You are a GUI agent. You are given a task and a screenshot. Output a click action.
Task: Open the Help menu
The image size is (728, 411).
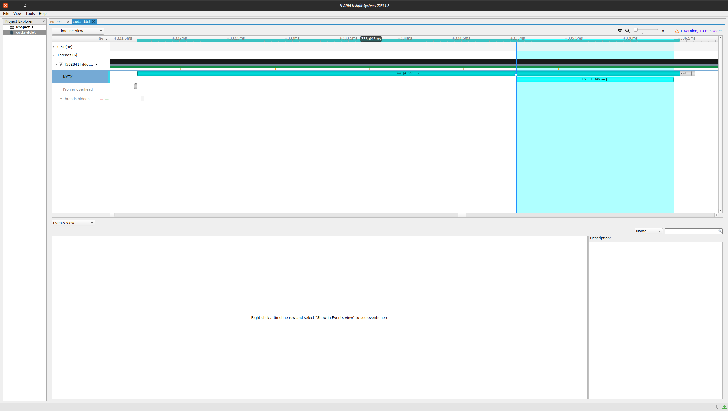tap(42, 14)
